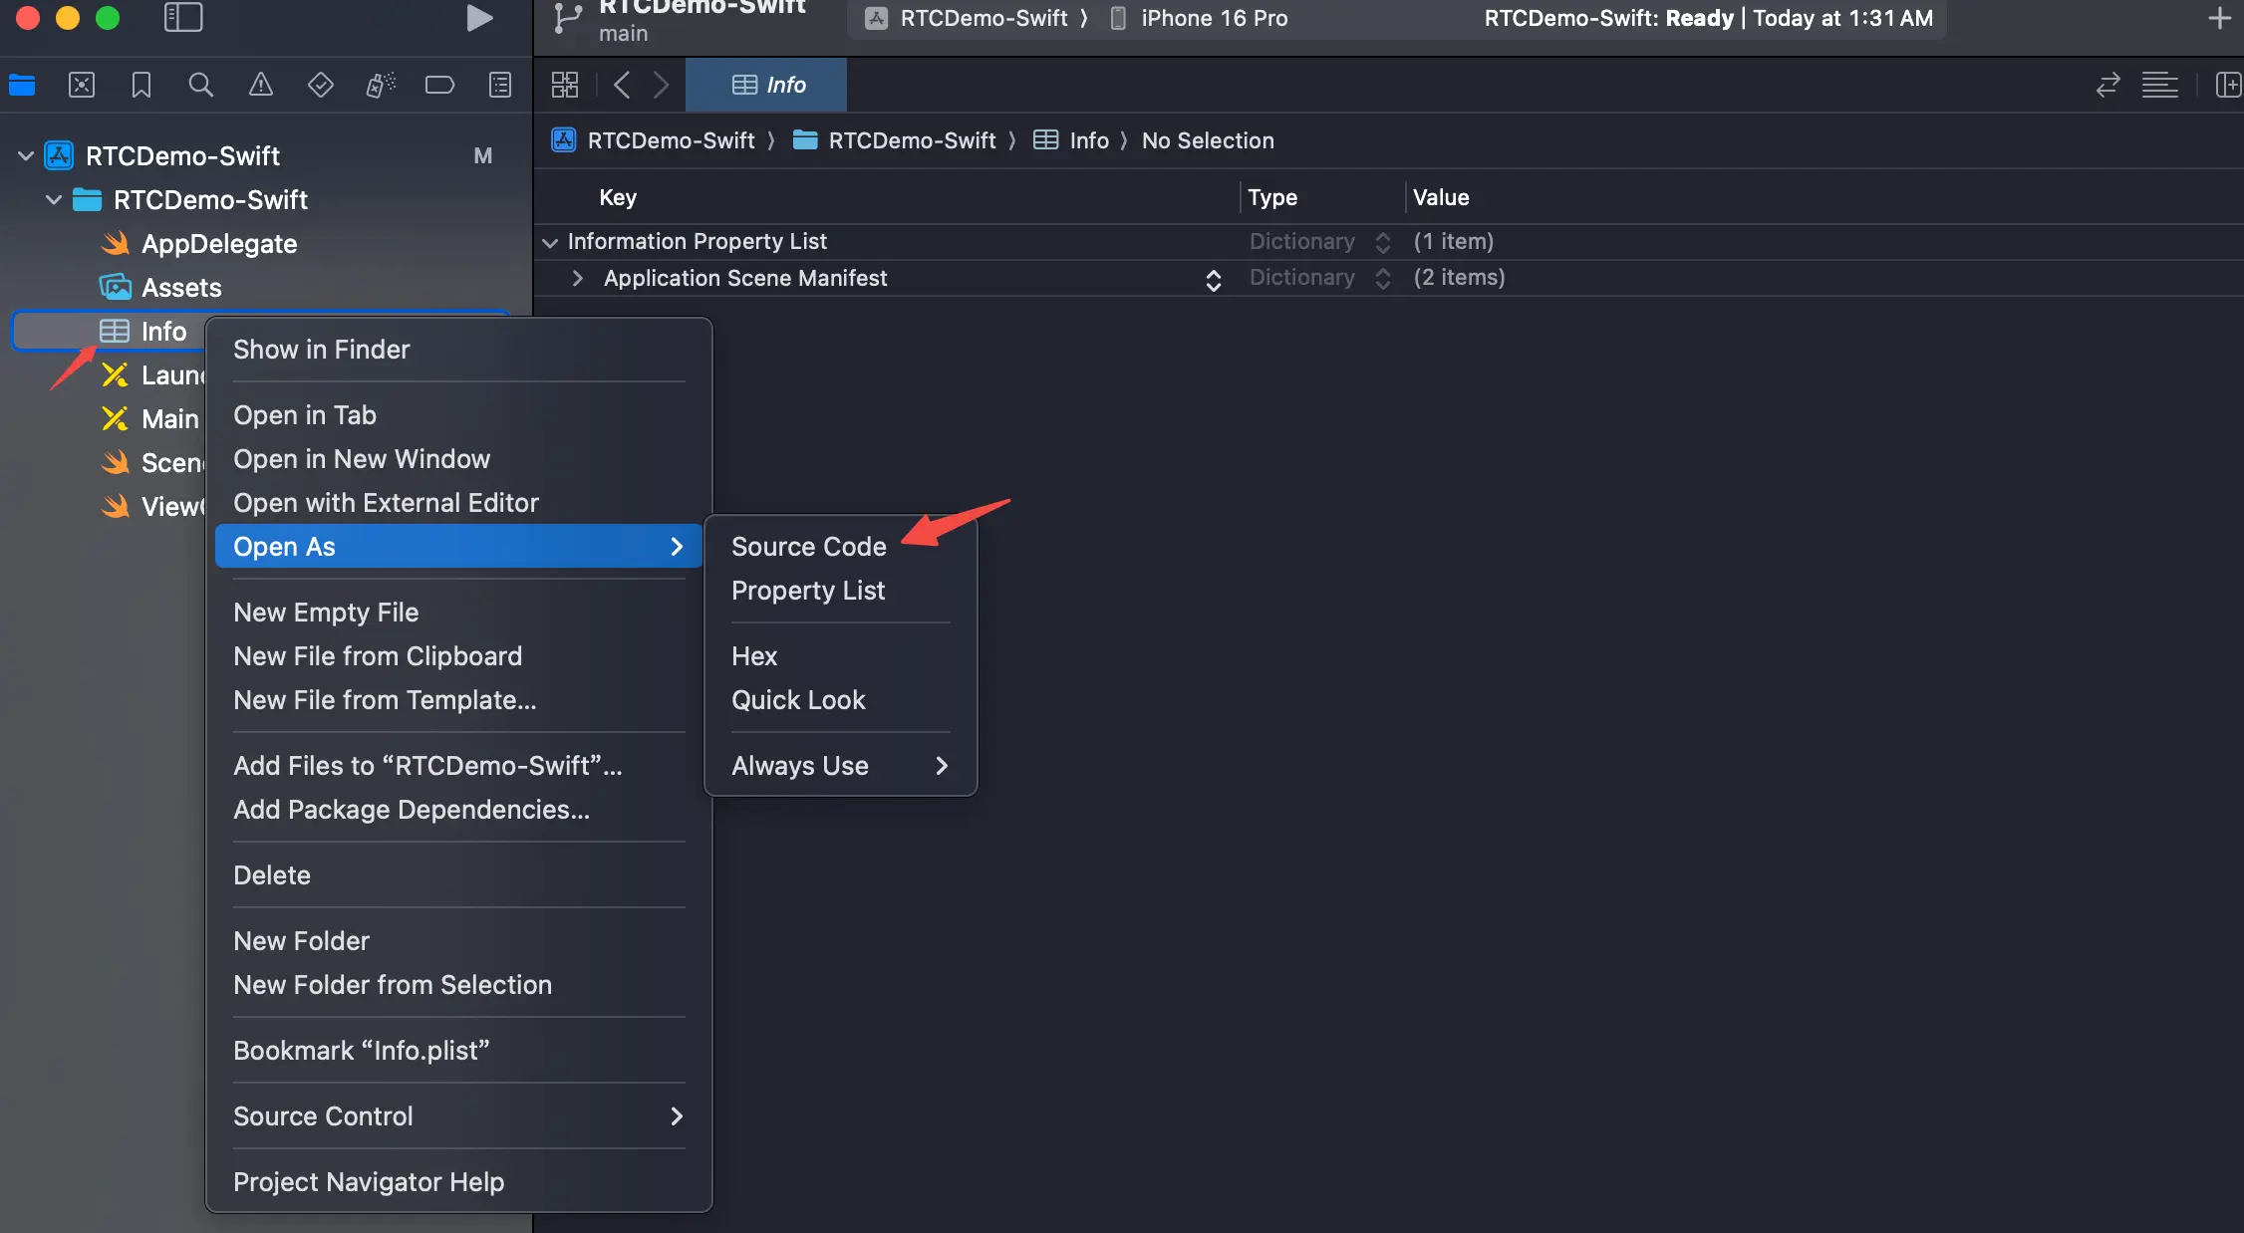Click the No Selection breadcrumb
Viewport: 2244px width, 1233px height.
click(1208, 140)
